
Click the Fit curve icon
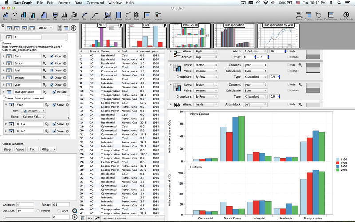point(84,16)
